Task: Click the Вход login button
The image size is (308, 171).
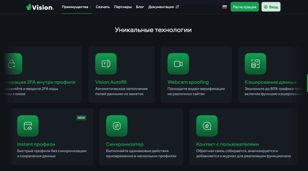Action: pyautogui.click(x=271, y=7)
